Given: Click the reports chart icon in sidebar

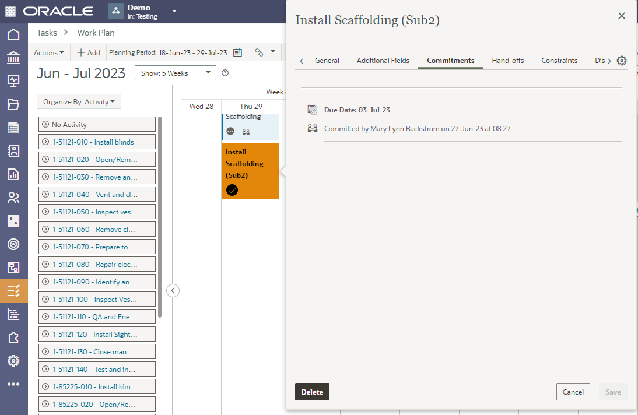Looking at the screenshot, I should click(x=13, y=174).
